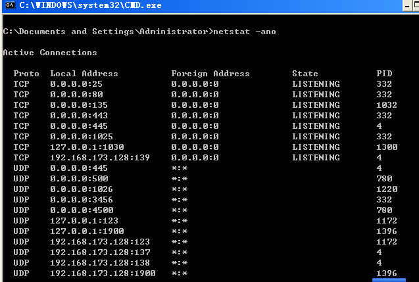Click PID 780 in the port 500 row

click(x=384, y=178)
